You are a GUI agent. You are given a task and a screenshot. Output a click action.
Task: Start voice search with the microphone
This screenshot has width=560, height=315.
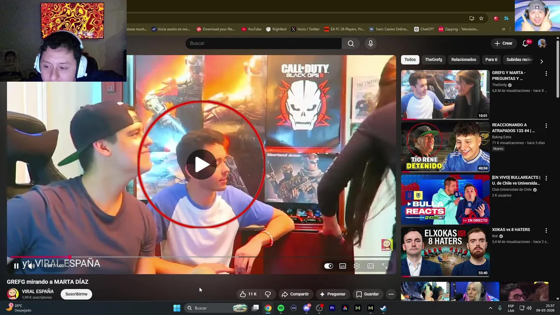point(371,43)
